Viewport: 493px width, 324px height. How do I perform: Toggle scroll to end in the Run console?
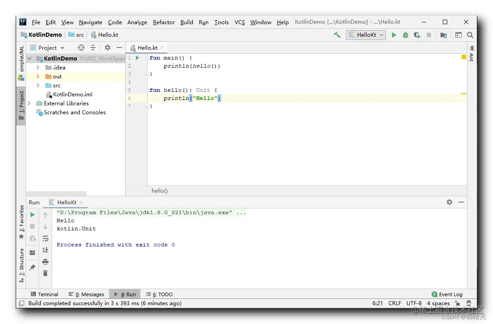click(45, 250)
